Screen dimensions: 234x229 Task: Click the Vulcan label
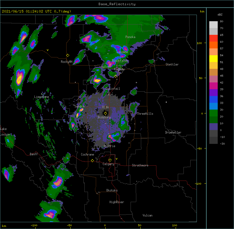147,215
